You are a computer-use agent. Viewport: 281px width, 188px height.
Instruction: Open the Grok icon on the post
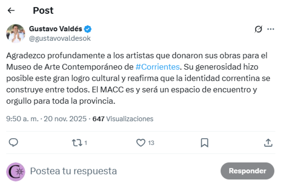point(259,29)
